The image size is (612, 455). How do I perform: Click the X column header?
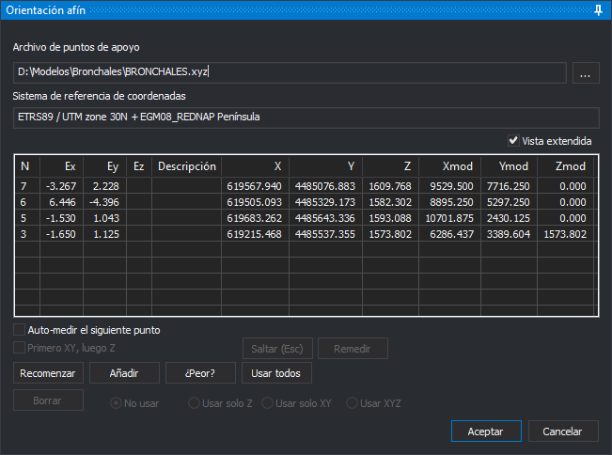coord(255,166)
